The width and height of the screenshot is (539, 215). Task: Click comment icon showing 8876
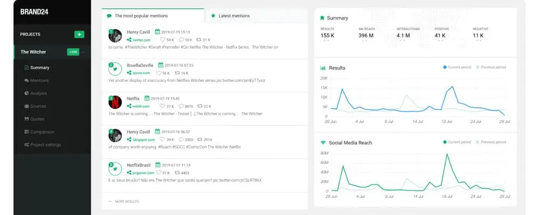click(182, 107)
